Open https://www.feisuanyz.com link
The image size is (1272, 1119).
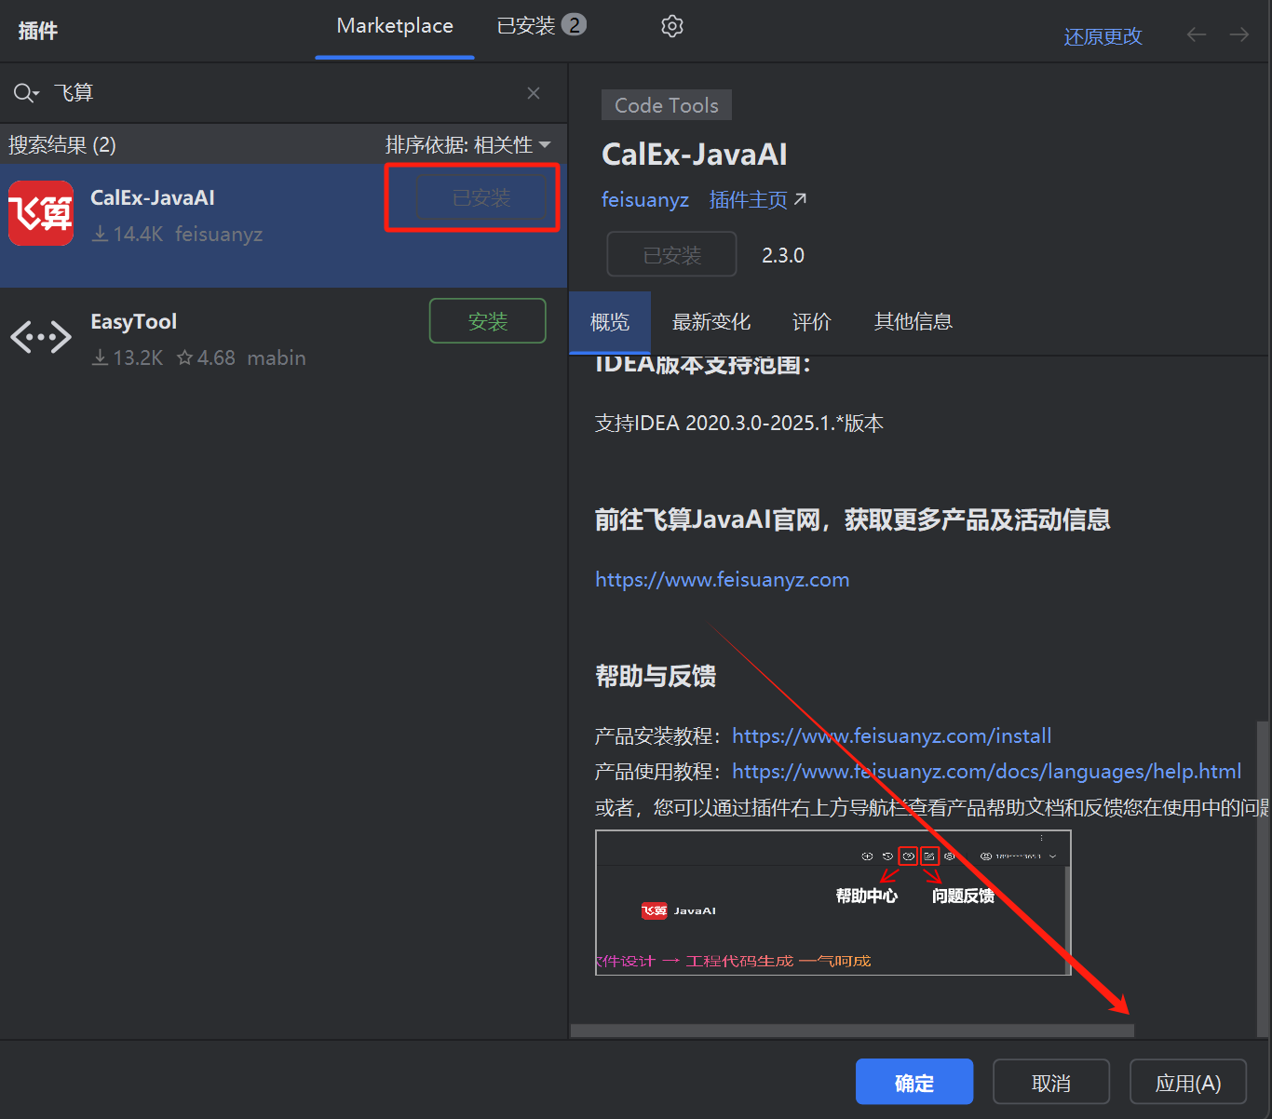tap(723, 579)
